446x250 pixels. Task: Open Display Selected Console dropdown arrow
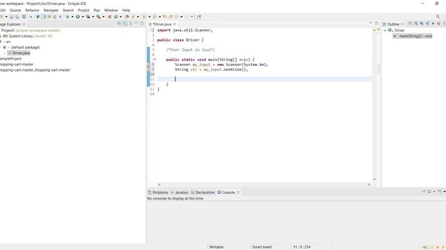click(434, 192)
